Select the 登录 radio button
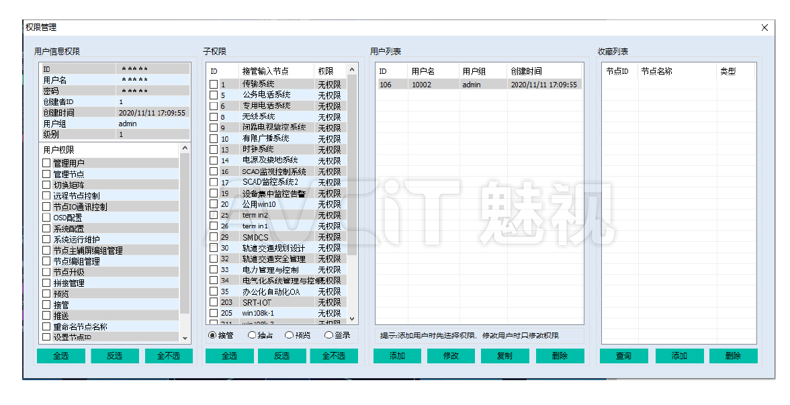The height and width of the screenshot is (405, 790). pos(328,334)
